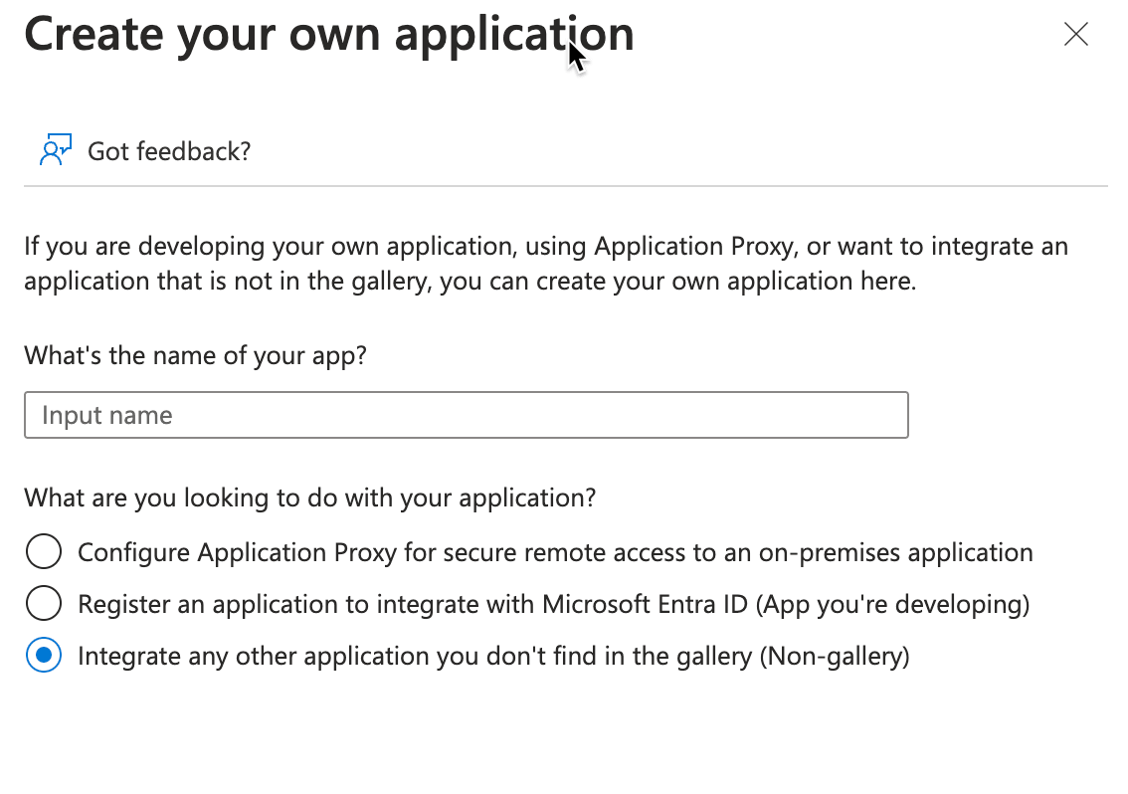Click the Got feedback? text
The width and height of the screenshot is (1128, 794).
tap(167, 150)
